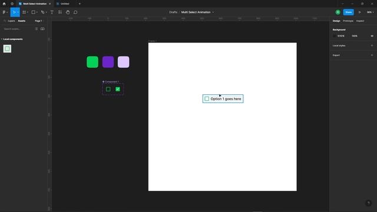Select the green color square
The width and height of the screenshot is (377, 212).
[x=92, y=62]
